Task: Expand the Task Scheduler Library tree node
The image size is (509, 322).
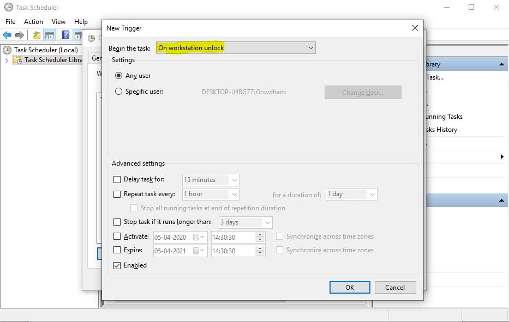Action: [x=7, y=60]
